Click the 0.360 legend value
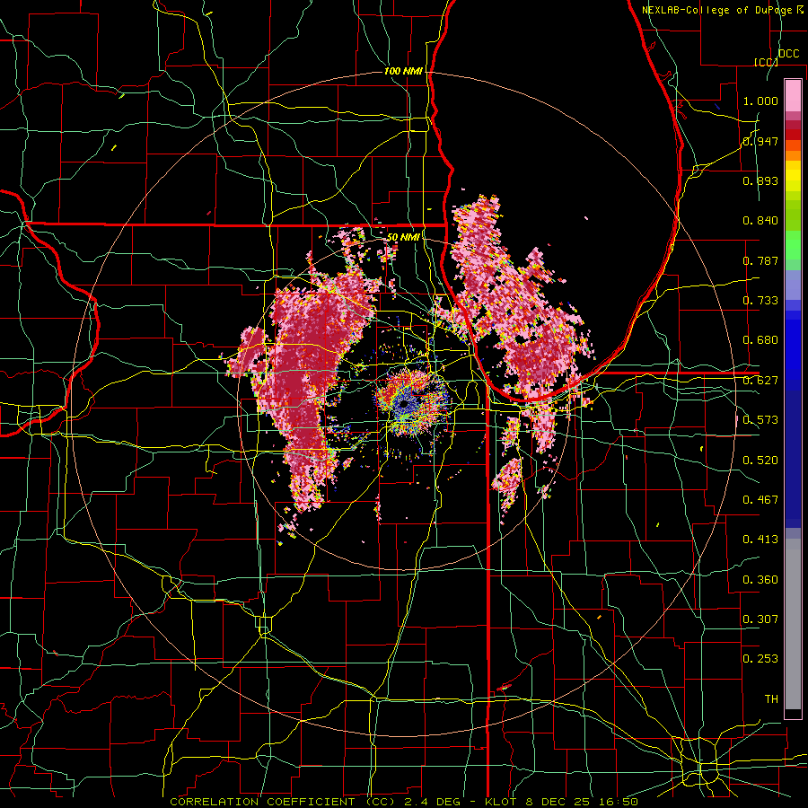This screenshot has height=808, width=808. (760, 580)
